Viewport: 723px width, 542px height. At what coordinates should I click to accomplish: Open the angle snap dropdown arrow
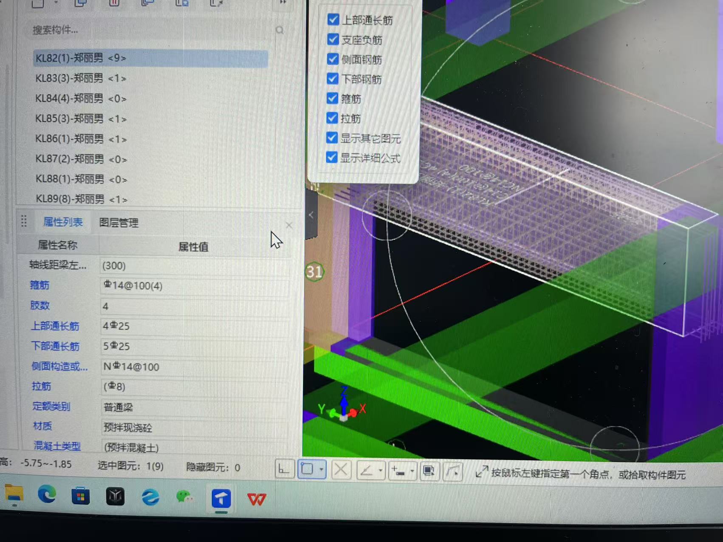tap(381, 471)
